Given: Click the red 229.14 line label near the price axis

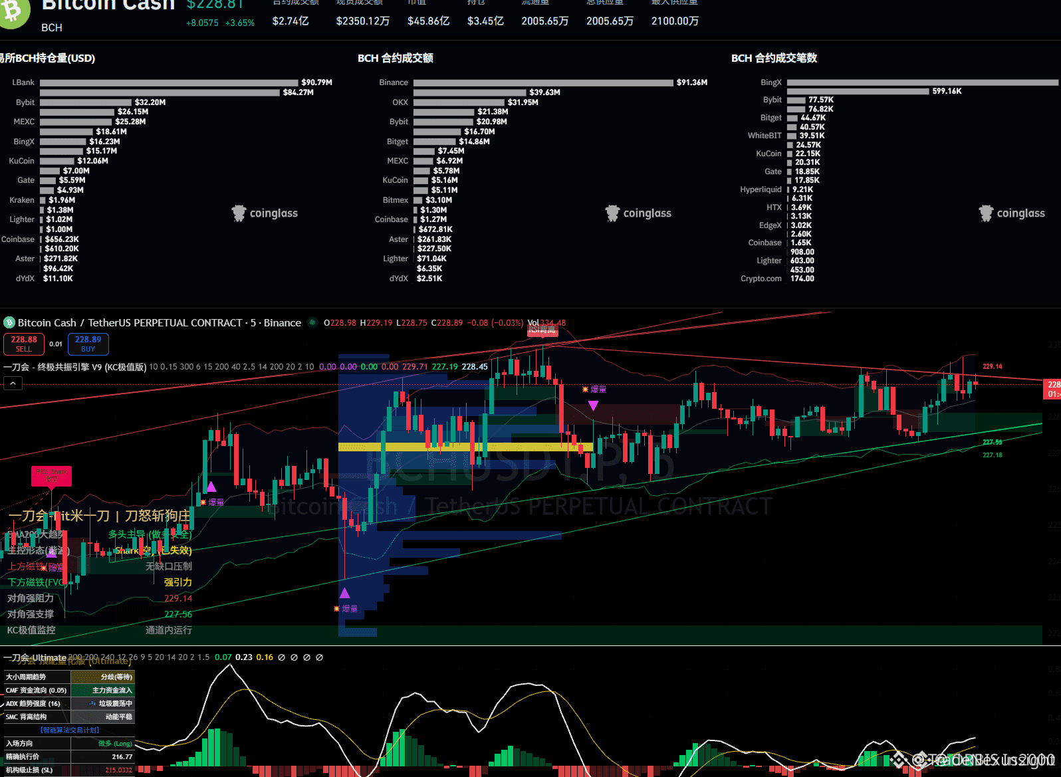Looking at the screenshot, I should pyautogui.click(x=993, y=366).
